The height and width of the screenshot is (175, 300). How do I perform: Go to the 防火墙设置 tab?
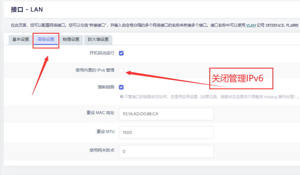coord(98,39)
